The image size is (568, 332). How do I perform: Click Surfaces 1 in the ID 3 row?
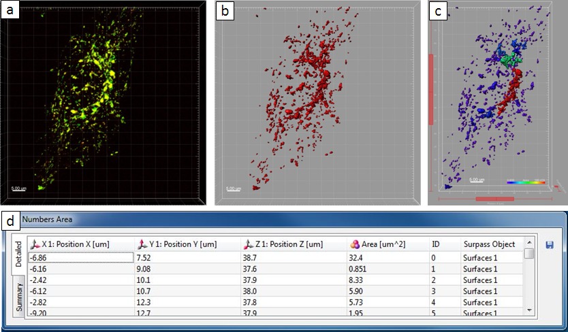coord(492,291)
